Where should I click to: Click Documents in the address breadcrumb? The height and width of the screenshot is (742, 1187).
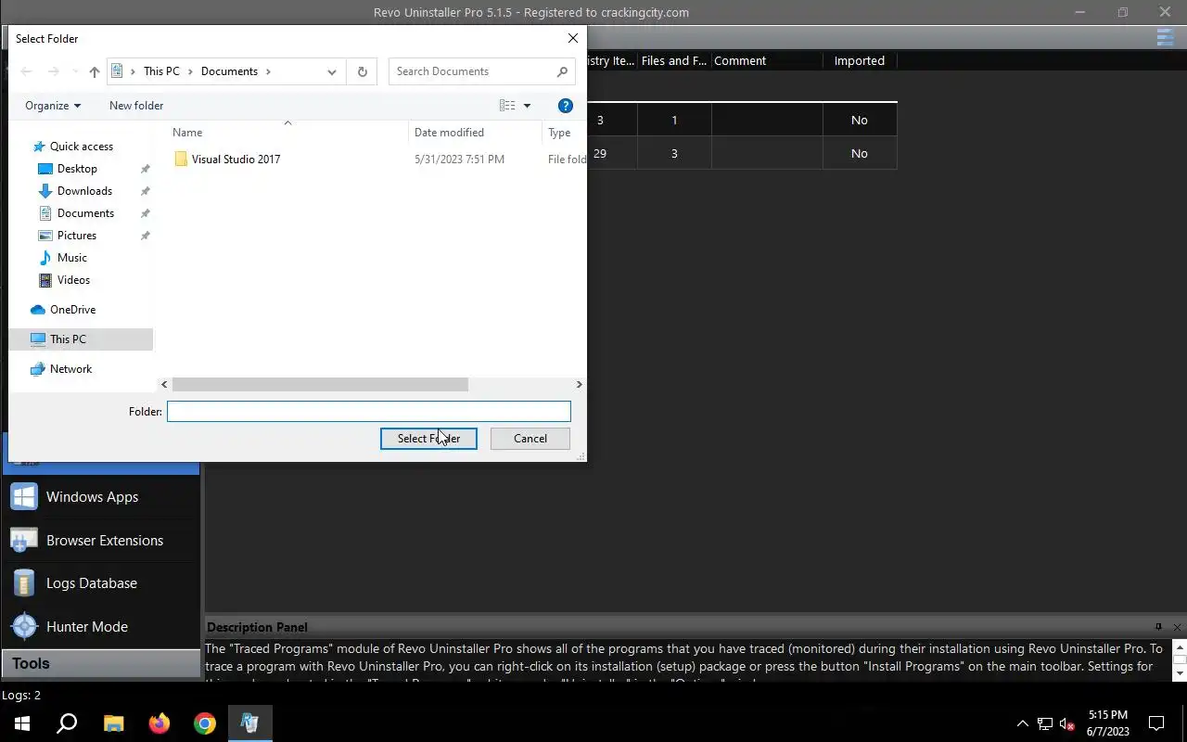[x=229, y=71]
